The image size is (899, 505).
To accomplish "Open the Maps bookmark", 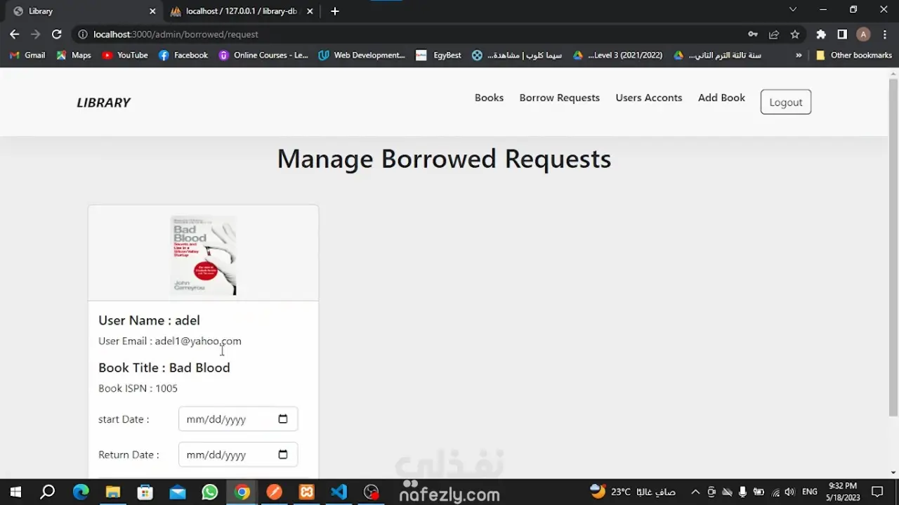I will tap(74, 55).
